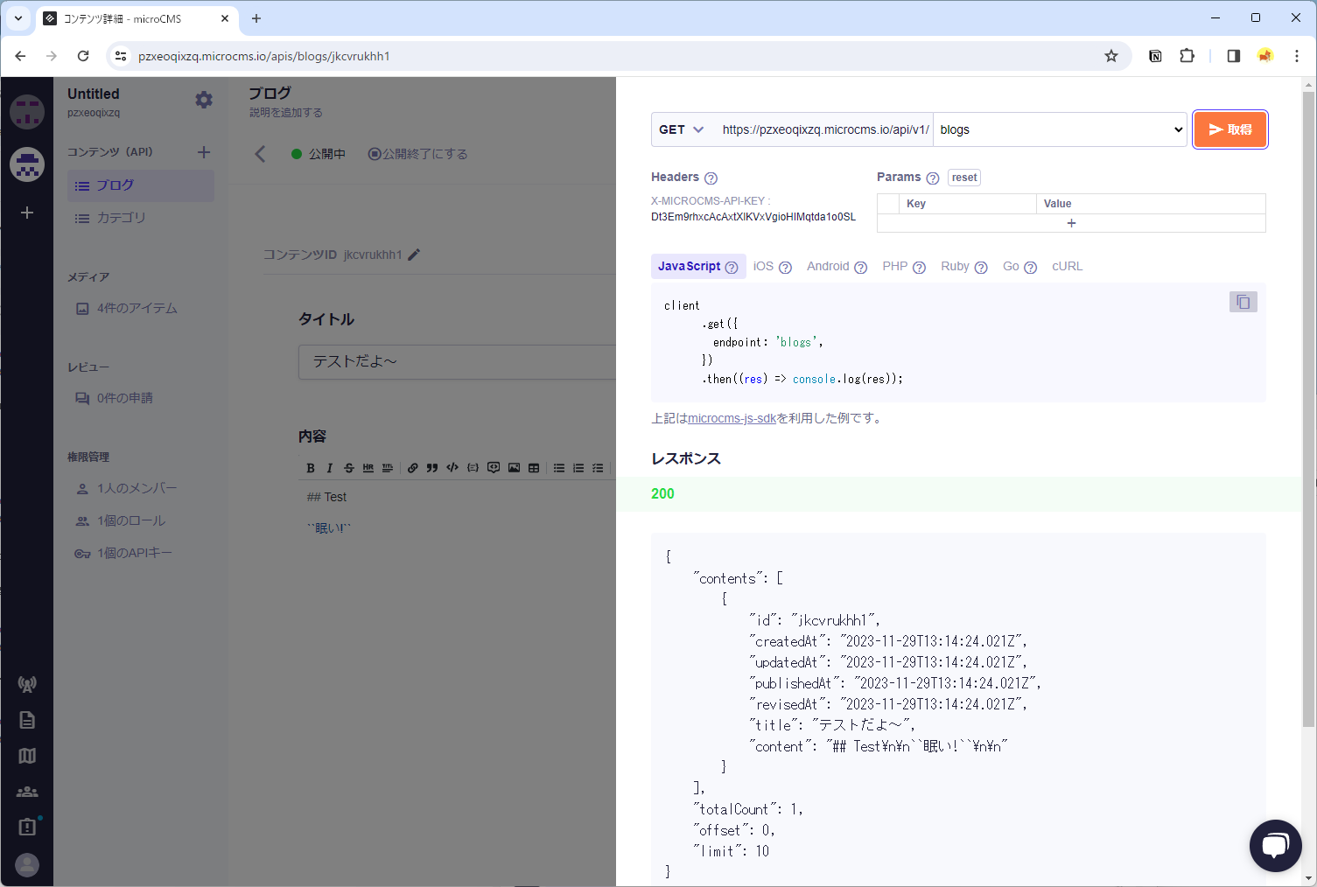This screenshot has width=1317, height=887.
Task: Open the document icon in the left sidebar
Action: (27, 720)
